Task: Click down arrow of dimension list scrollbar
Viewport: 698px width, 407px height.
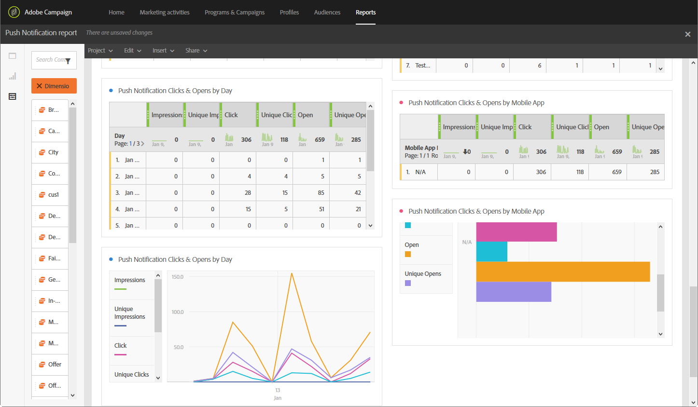Action: click(x=73, y=395)
